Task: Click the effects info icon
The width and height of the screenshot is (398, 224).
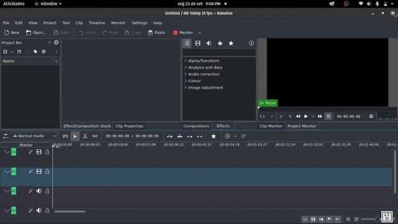Action: [251, 43]
